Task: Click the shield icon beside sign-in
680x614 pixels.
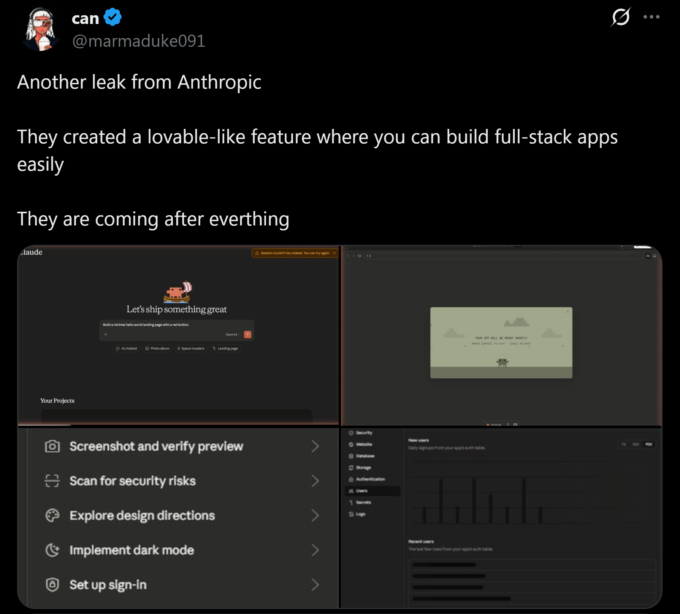Action: point(52,585)
